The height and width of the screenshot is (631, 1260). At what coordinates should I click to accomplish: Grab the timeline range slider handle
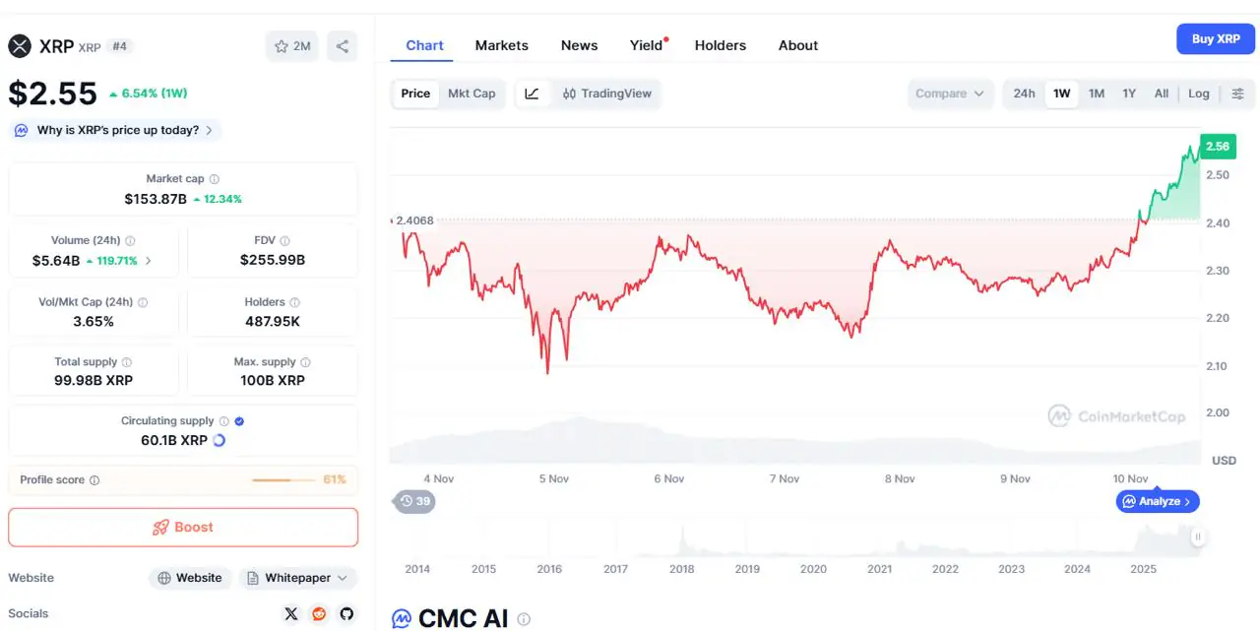(x=1198, y=536)
